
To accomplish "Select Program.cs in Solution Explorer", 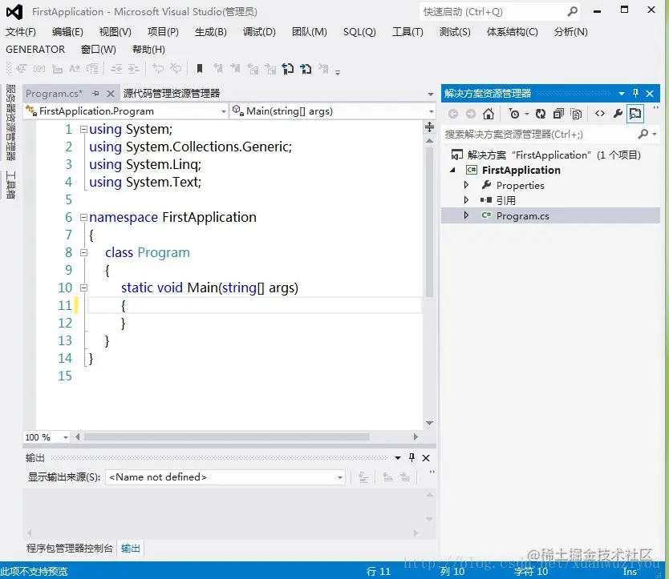I will 523,216.
